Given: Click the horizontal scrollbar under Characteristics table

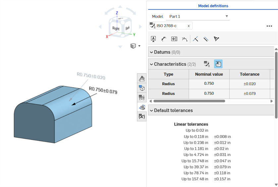Looking at the screenshot, I should [x=189, y=101].
